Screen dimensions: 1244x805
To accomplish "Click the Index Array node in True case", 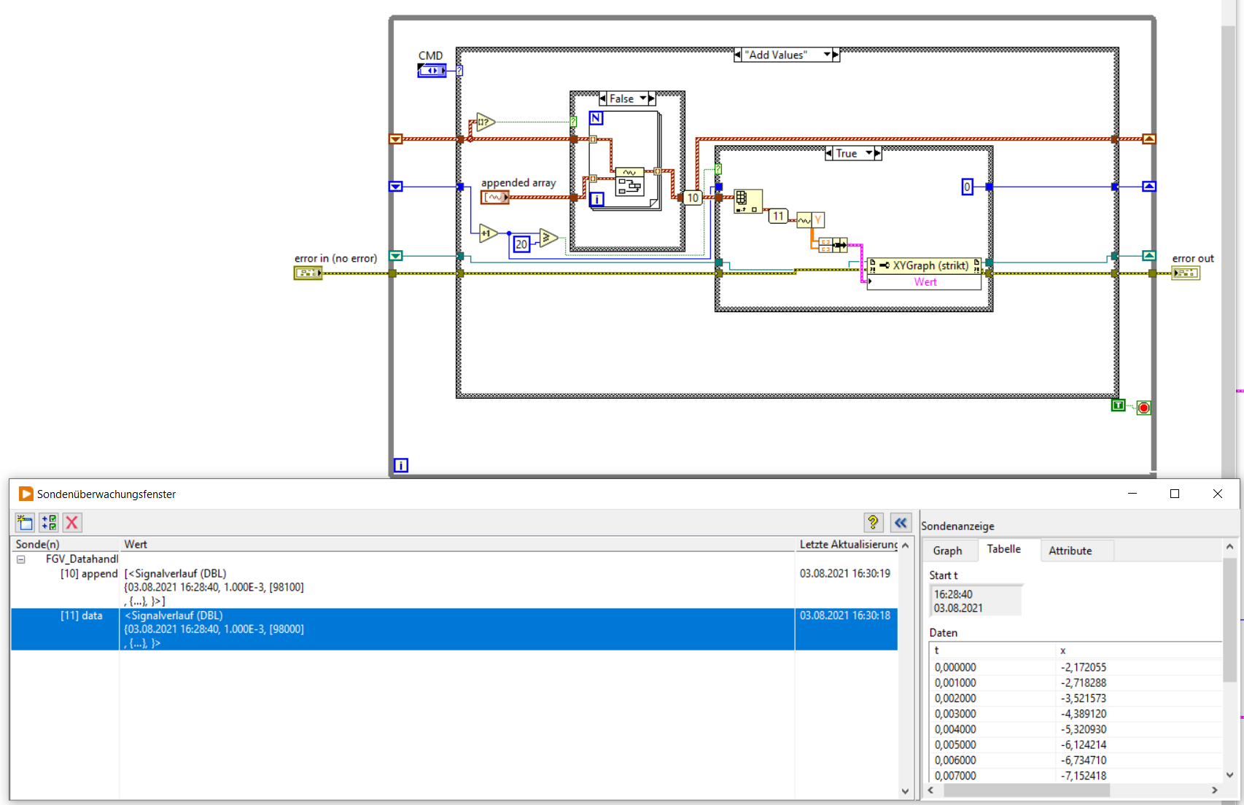I will [747, 201].
